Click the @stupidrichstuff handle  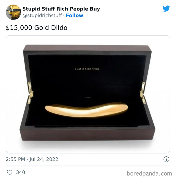click(x=42, y=16)
